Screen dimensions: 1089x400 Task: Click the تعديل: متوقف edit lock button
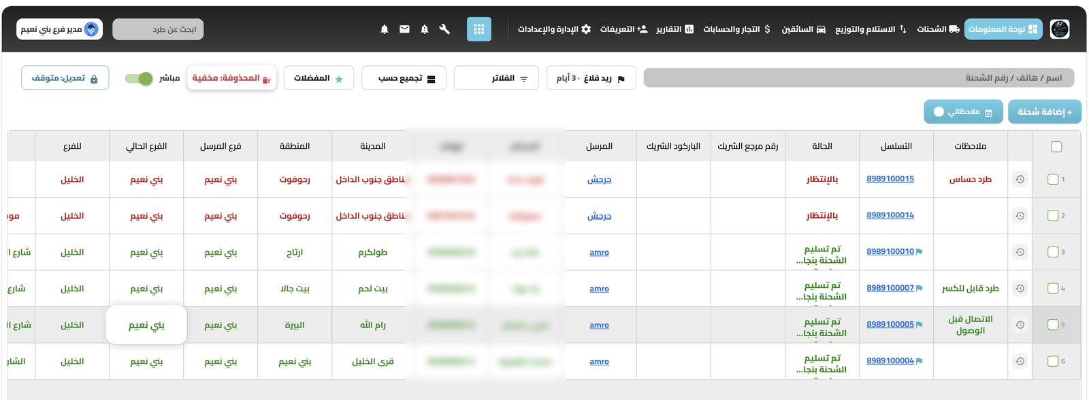coord(65,78)
